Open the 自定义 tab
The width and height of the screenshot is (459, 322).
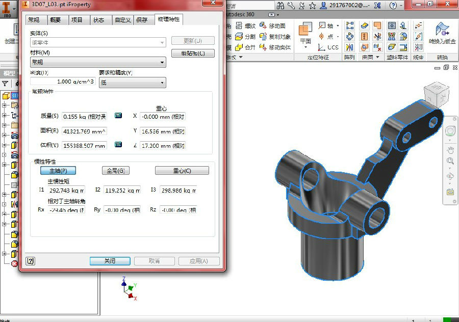[122, 20]
